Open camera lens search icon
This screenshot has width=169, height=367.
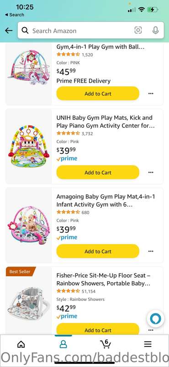pos(138,30)
